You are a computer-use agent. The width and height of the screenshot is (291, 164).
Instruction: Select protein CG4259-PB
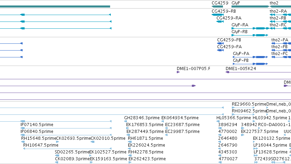point(229,40)
